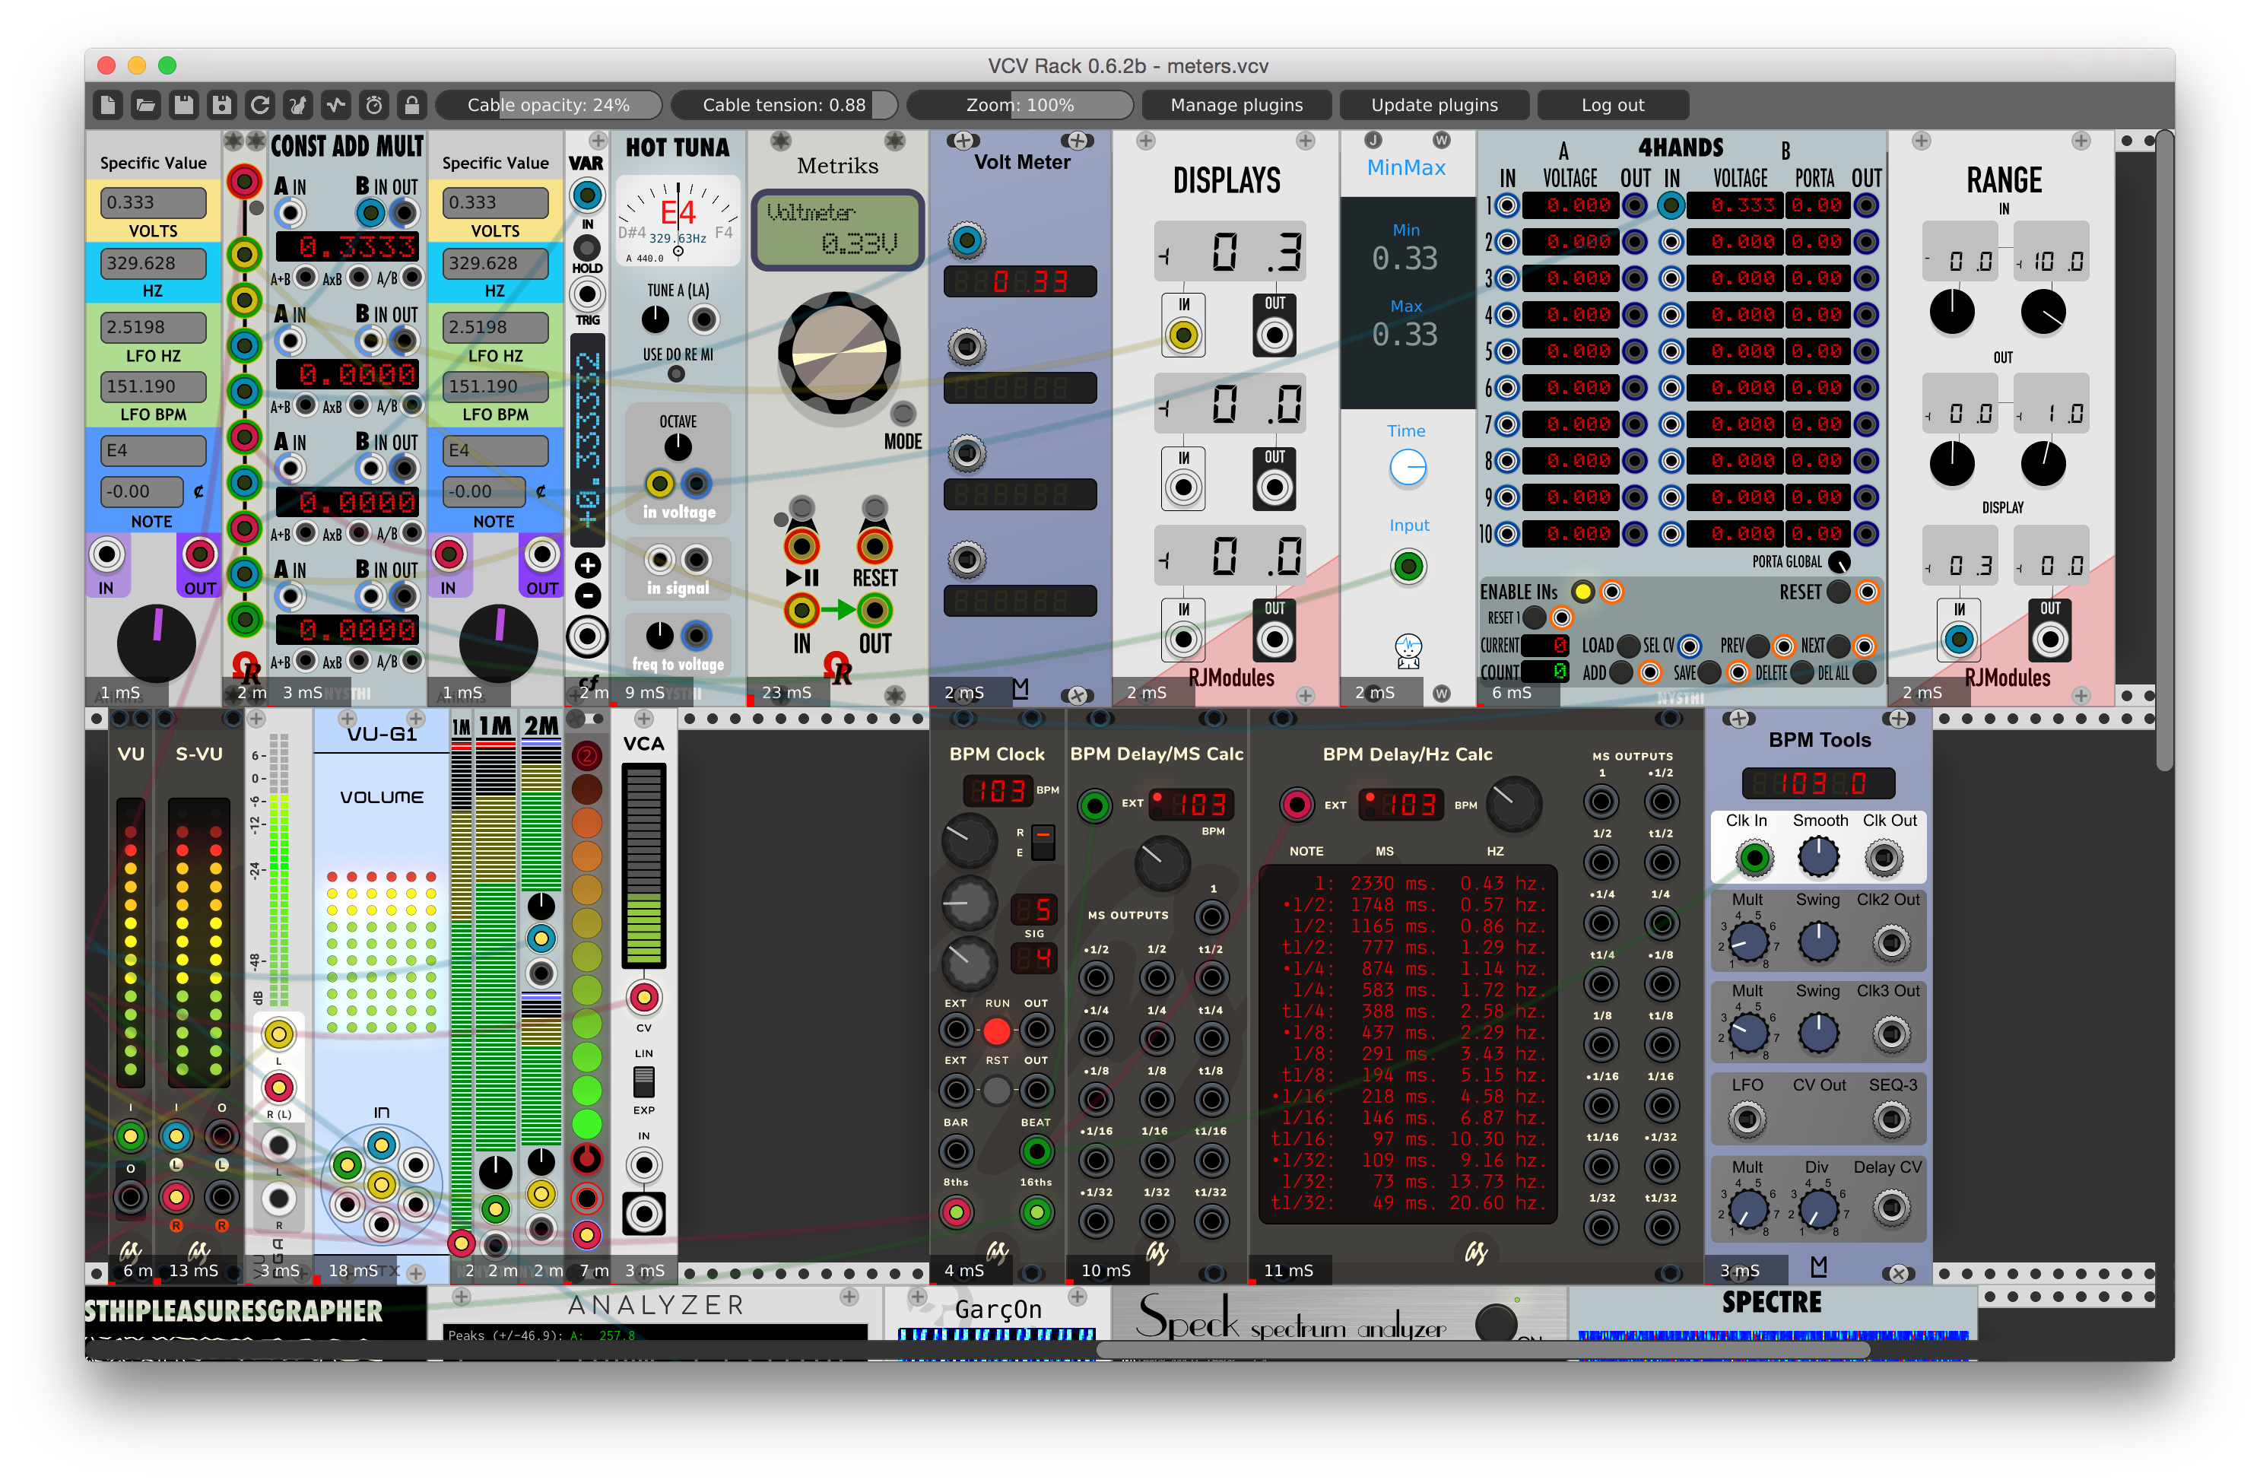2260x1483 pixels.
Task: Click the LFO jack on BPM Tools
Action: point(1746,1119)
